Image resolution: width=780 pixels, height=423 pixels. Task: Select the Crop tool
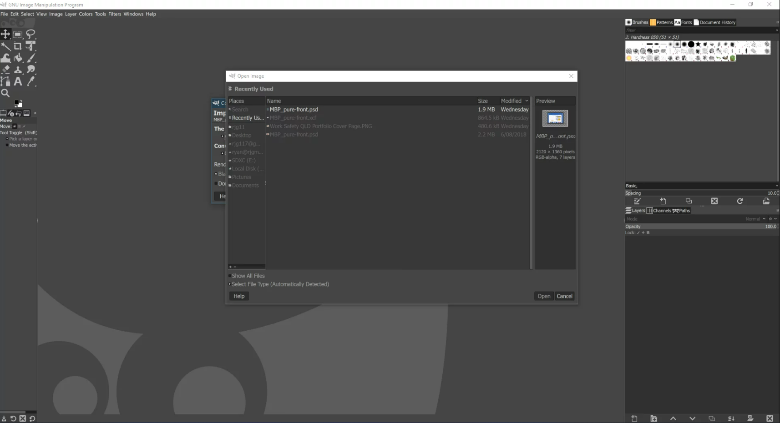click(x=18, y=46)
